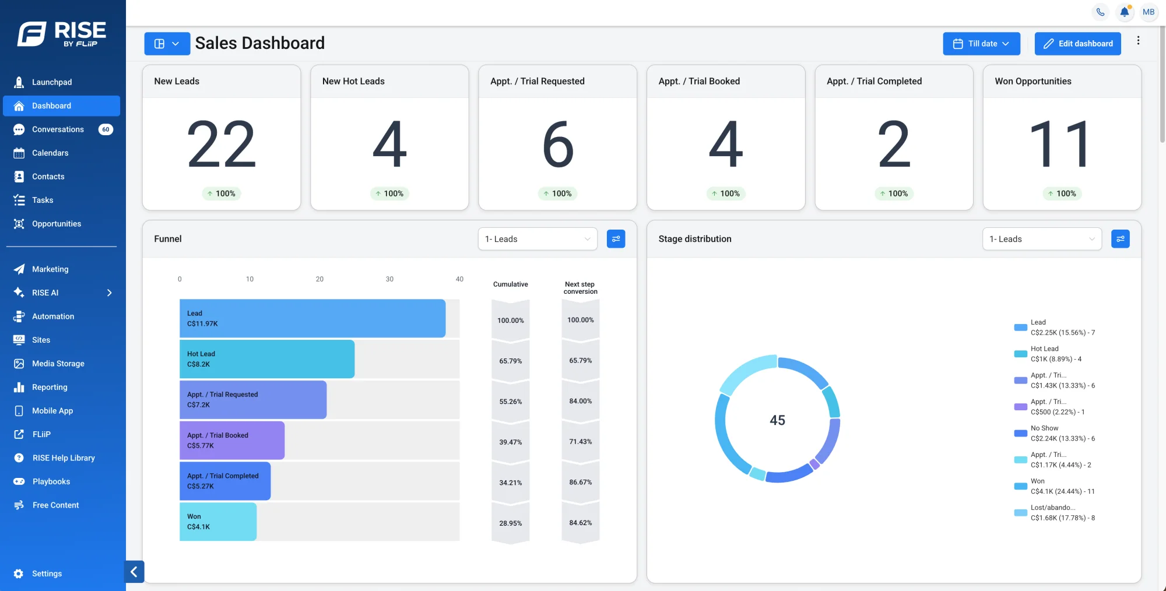Click Conversations unread badge 60
Screen dimensions: 1166x591
106,129
